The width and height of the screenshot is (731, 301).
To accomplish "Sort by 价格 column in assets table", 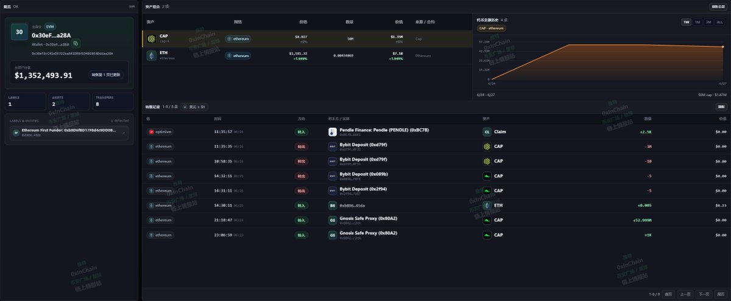I will coord(303,22).
